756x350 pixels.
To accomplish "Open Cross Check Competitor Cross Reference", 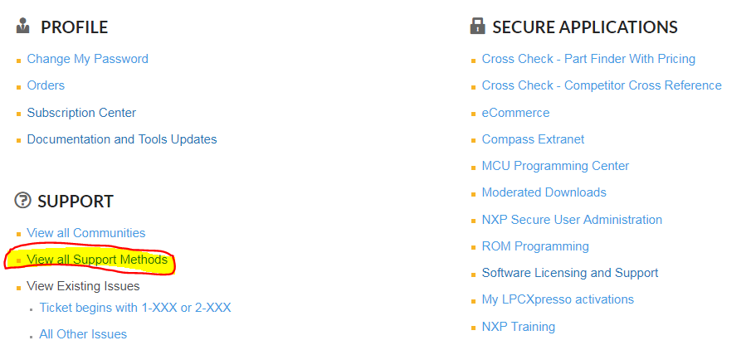I will coord(602,85).
